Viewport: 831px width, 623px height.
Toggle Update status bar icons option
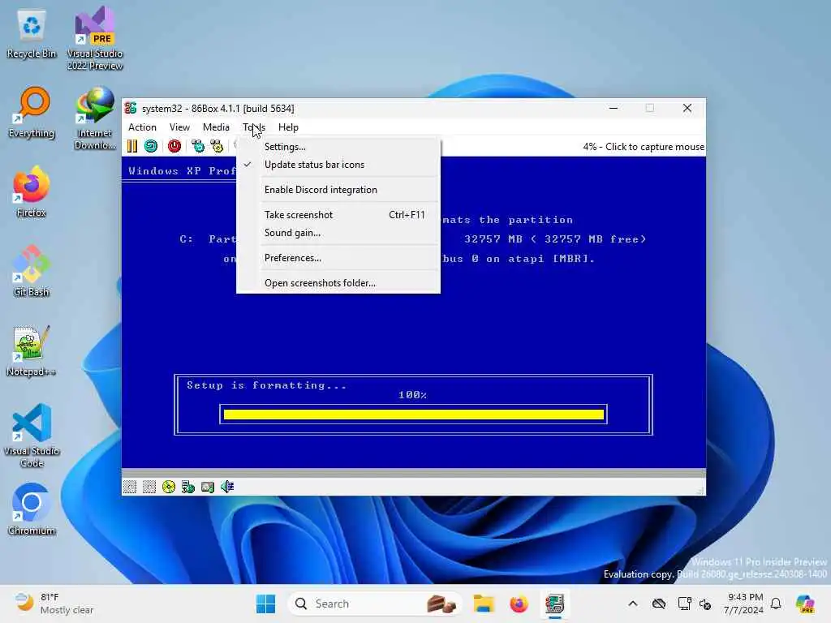pos(338,165)
